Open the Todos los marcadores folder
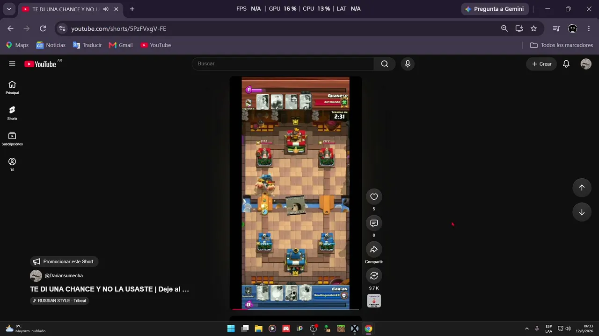Image resolution: width=599 pixels, height=336 pixels. (x=562, y=45)
